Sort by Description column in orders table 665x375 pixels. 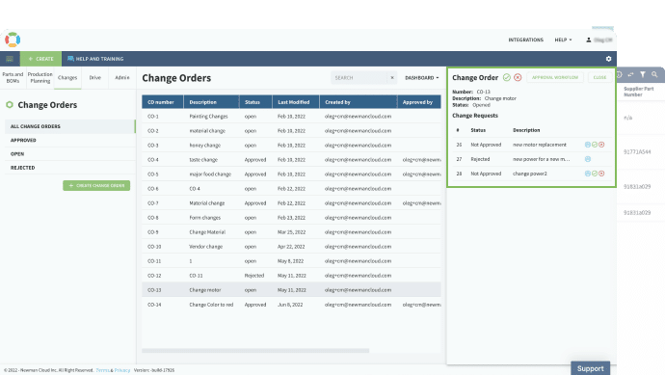tap(211, 102)
